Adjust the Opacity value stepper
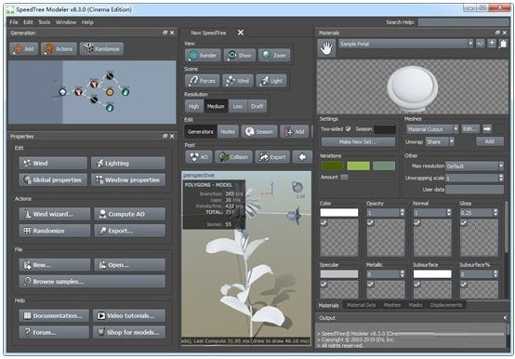 coord(402,213)
